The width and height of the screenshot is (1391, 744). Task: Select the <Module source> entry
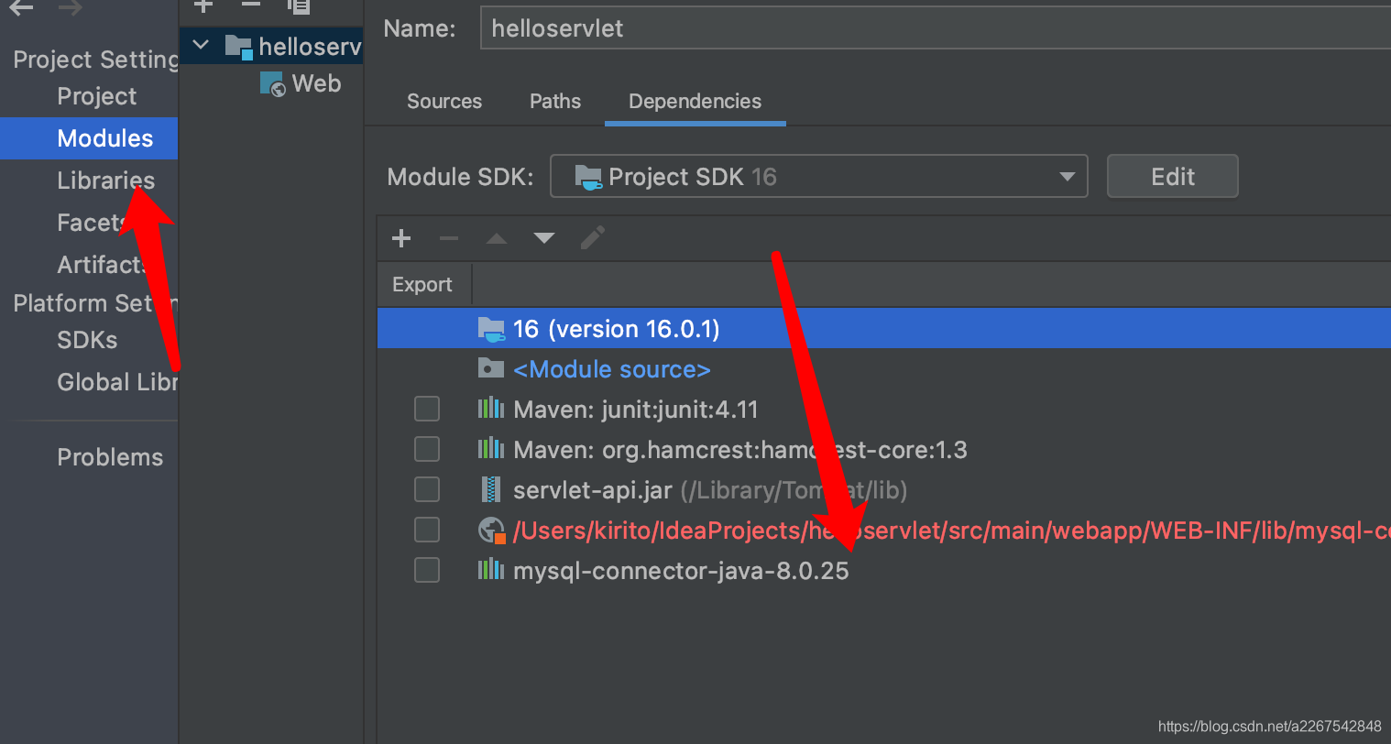click(x=612, y=369)
